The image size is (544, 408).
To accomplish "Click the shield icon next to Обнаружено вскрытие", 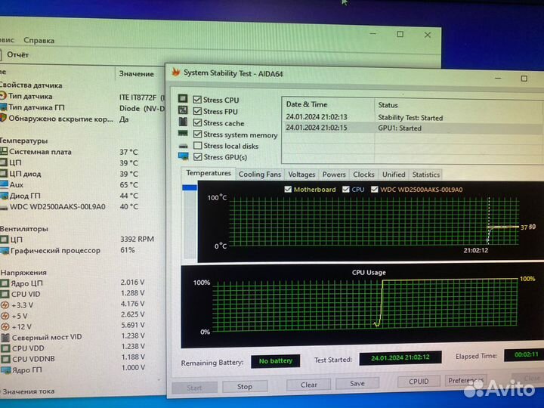I will click(x=3, y=118).
